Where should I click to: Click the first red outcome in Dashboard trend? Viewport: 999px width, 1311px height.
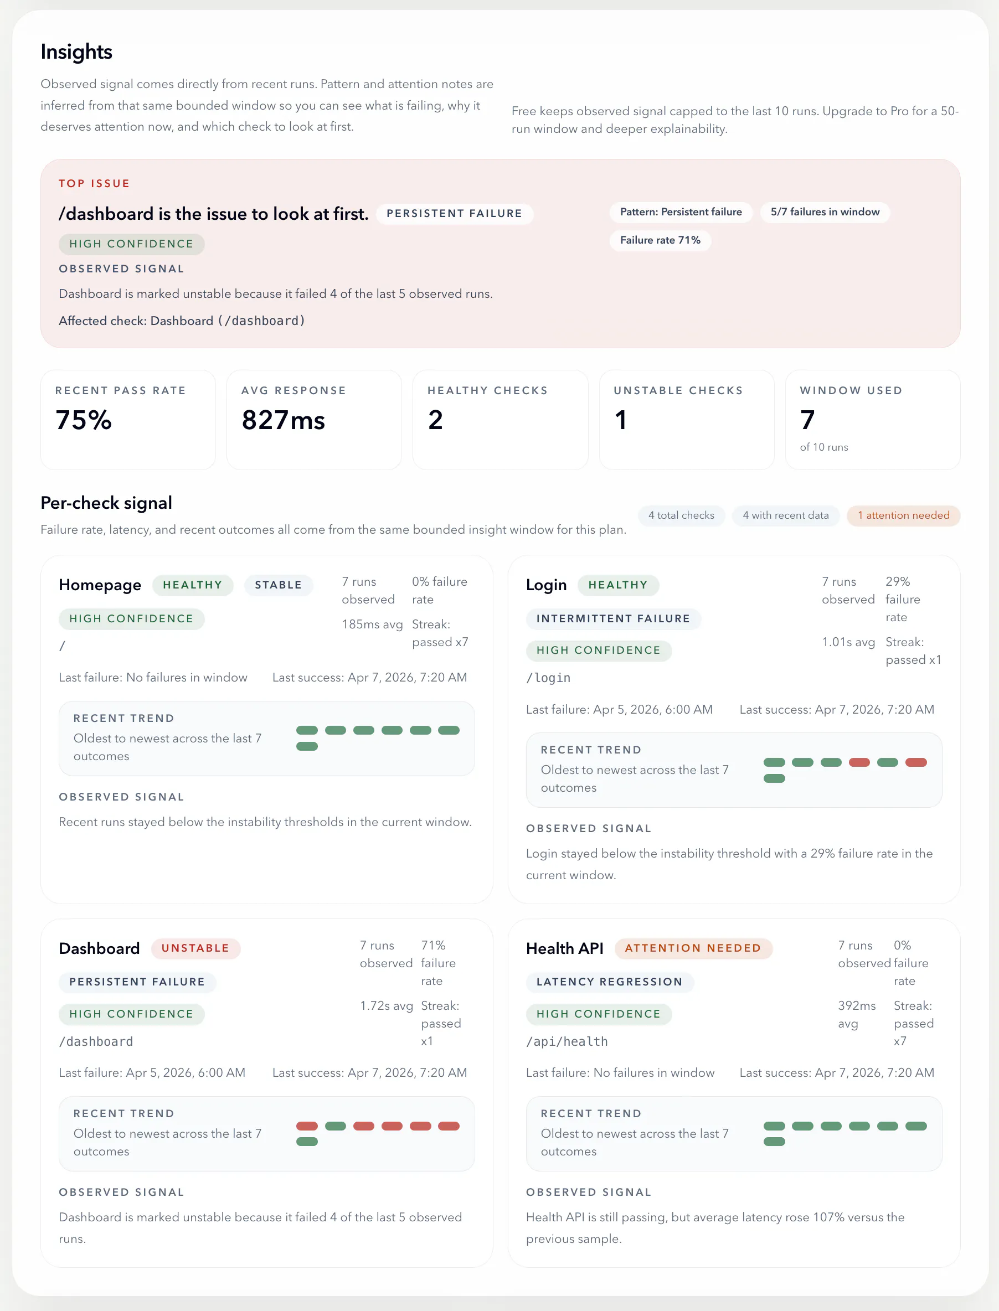click(307, 1126)
